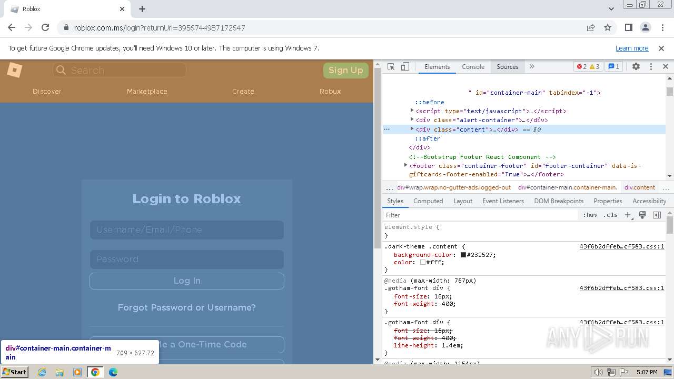Toggle computed styles sidebar icon

tap(657, 215)
